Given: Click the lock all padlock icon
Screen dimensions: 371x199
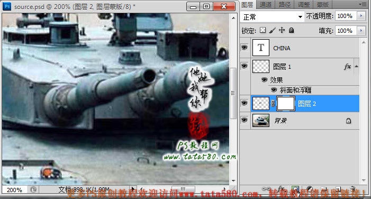Looking at the screenshot, I should [292, 30].
